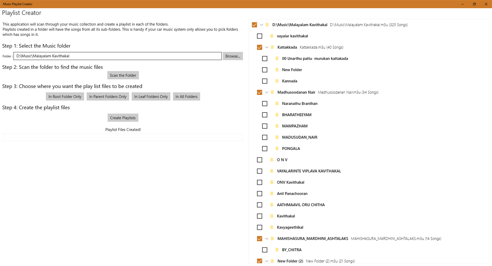Click the folder icon beside root D:\Music\Malayalam Kavithakal
Image resolution: width=492 pixels, height=266 pixels.
[x=267, y=25]
